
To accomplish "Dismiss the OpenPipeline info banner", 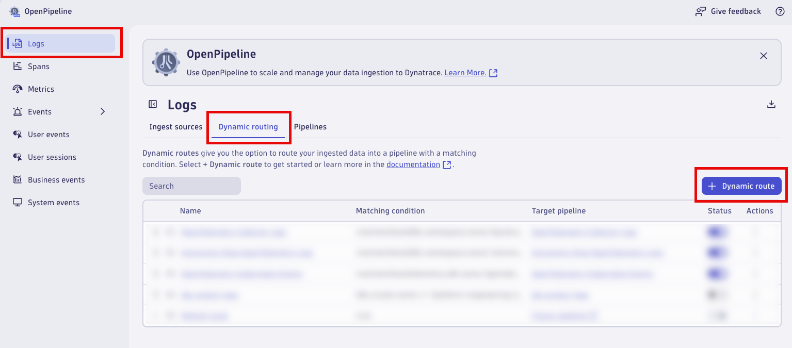I will [x=764, y=56].
